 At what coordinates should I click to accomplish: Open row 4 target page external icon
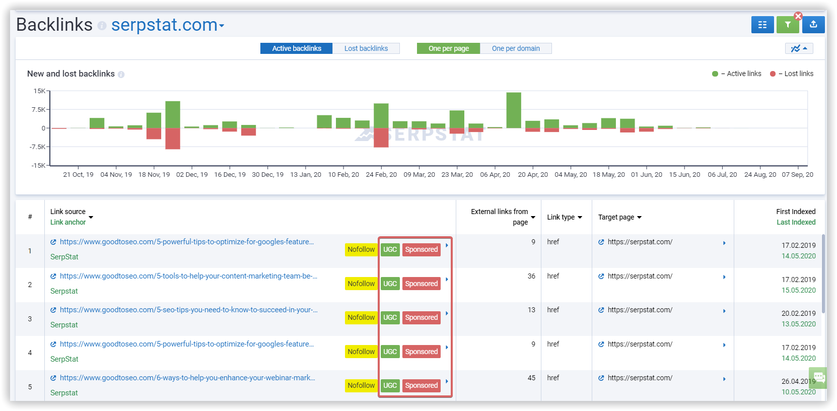pyautogui.click(x=601, y=345)
